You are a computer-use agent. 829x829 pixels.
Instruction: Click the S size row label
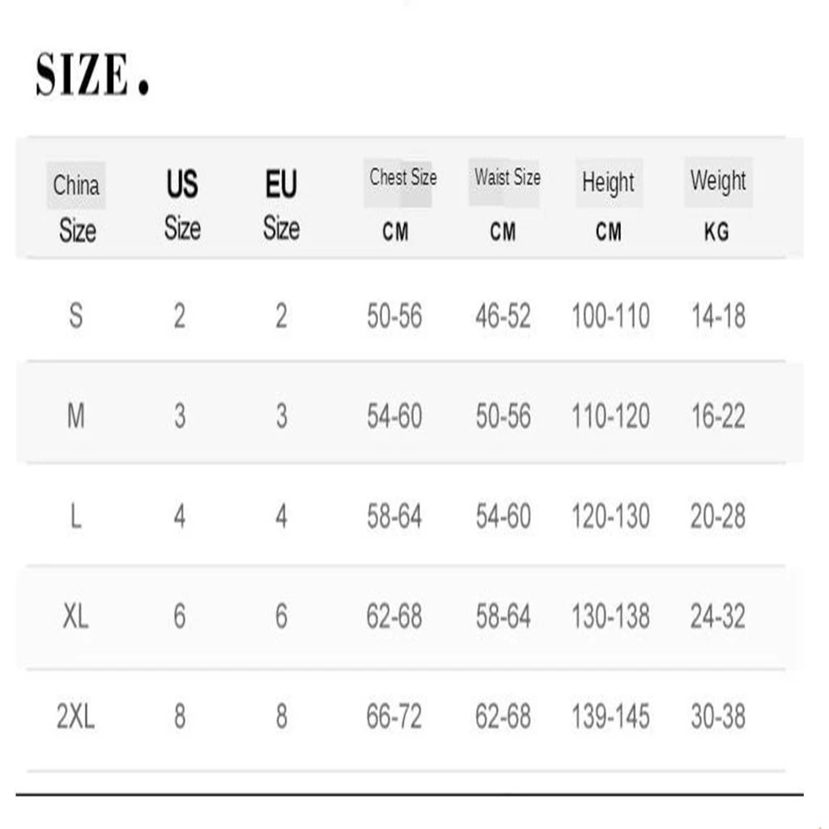pos(75,316)
